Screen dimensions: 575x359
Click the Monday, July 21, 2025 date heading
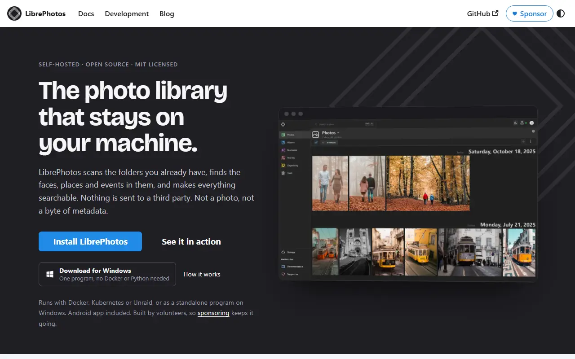(x=508, y=225)
